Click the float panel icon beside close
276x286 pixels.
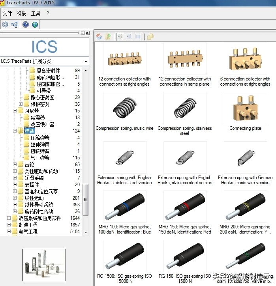pos(82,33)
